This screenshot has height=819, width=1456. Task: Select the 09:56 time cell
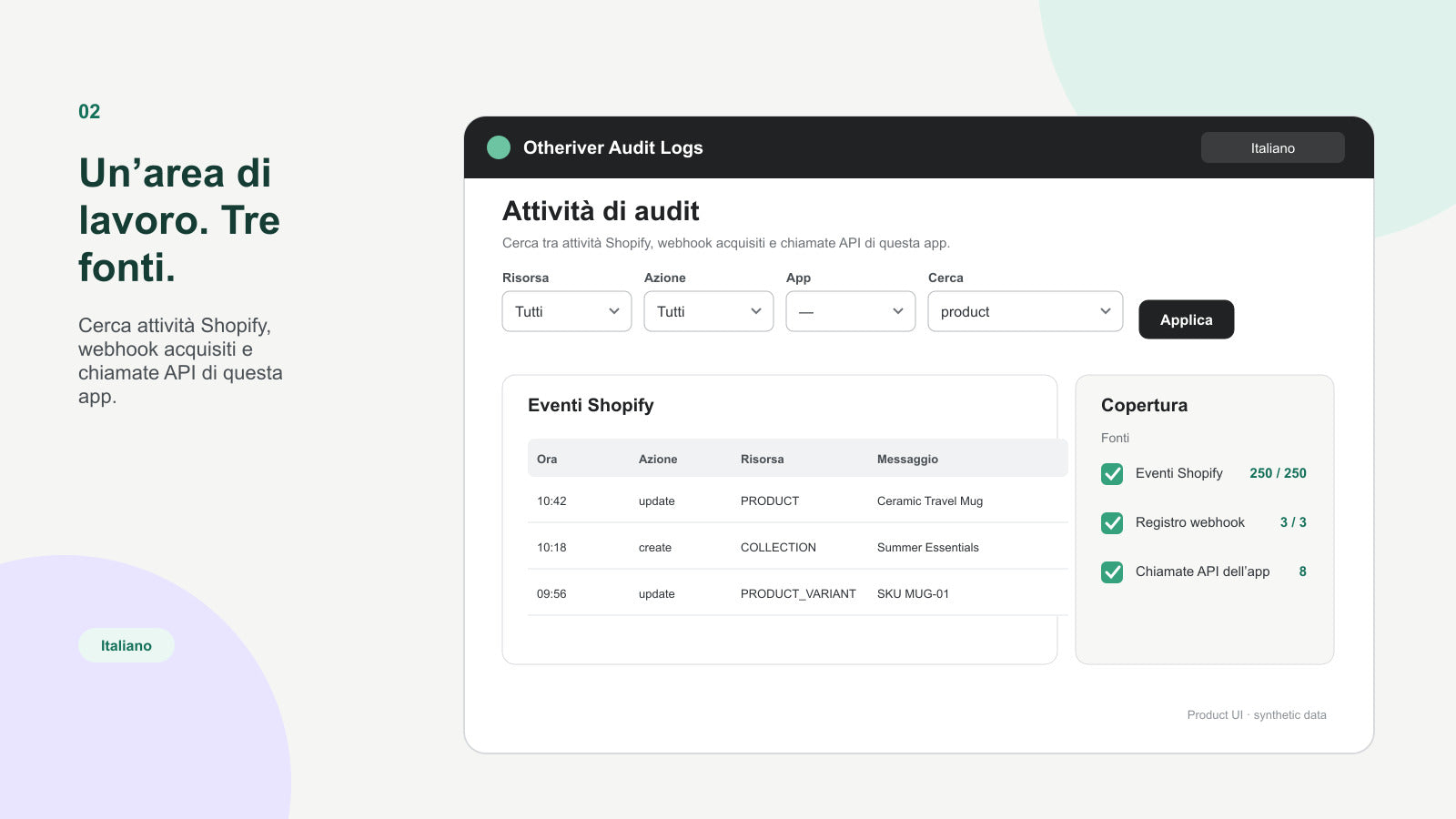(551, 593)
